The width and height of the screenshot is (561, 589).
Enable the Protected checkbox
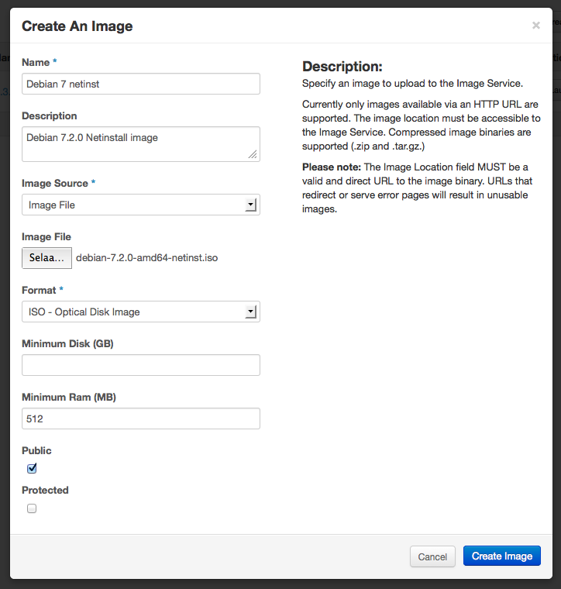click(x=32, y=508)
